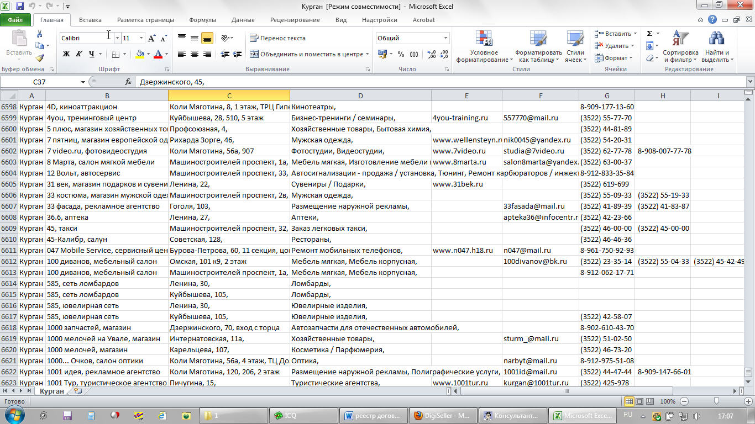Align cell text left
The image size is (755, 424).
pos(182,54)
